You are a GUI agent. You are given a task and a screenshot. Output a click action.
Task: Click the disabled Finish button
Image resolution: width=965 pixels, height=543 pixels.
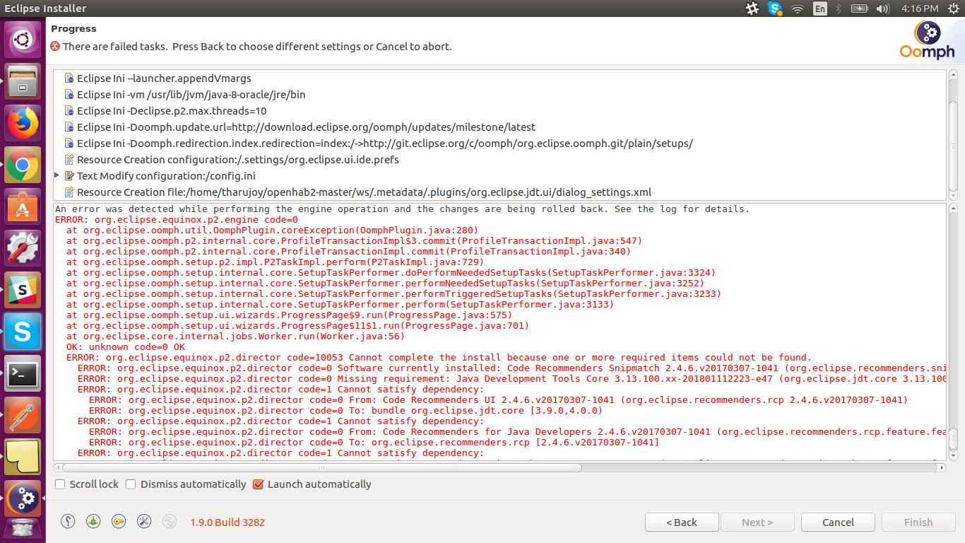(918, 522)
